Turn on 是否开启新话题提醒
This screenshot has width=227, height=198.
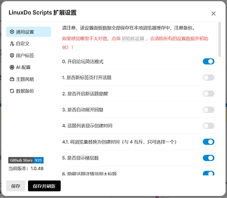pyautogui.click(x=208, y=93)
